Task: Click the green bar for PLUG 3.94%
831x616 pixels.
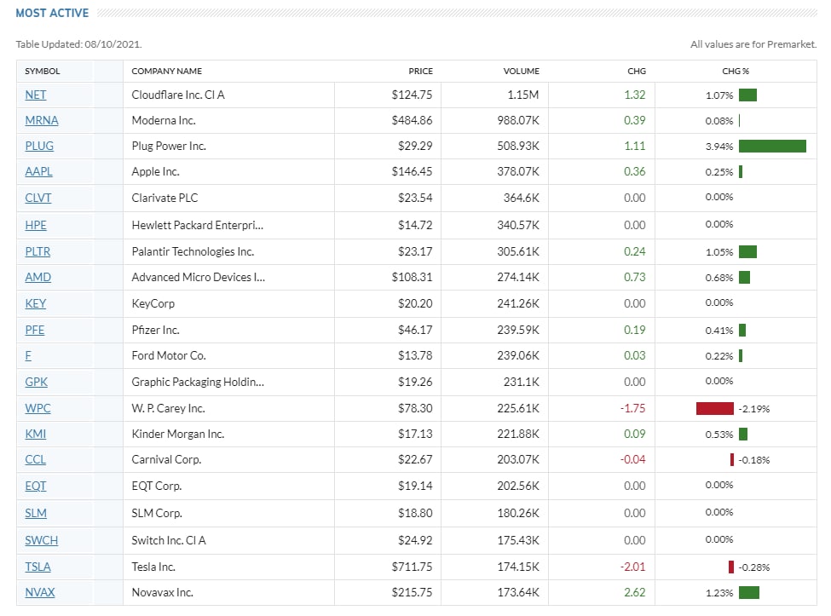Action: click(x=772, y=146)
